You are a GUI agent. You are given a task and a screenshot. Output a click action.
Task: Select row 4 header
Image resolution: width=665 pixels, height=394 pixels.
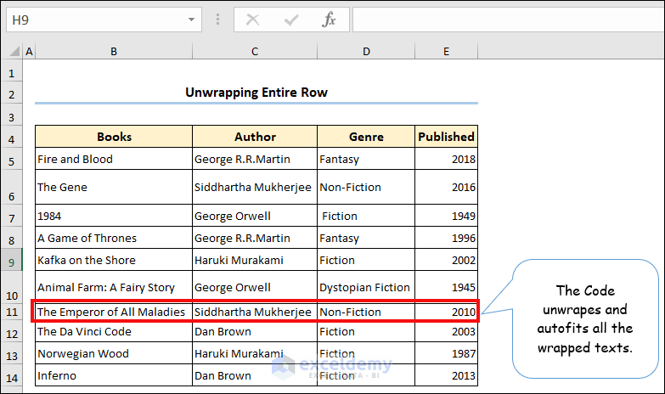tap(11, 137)
